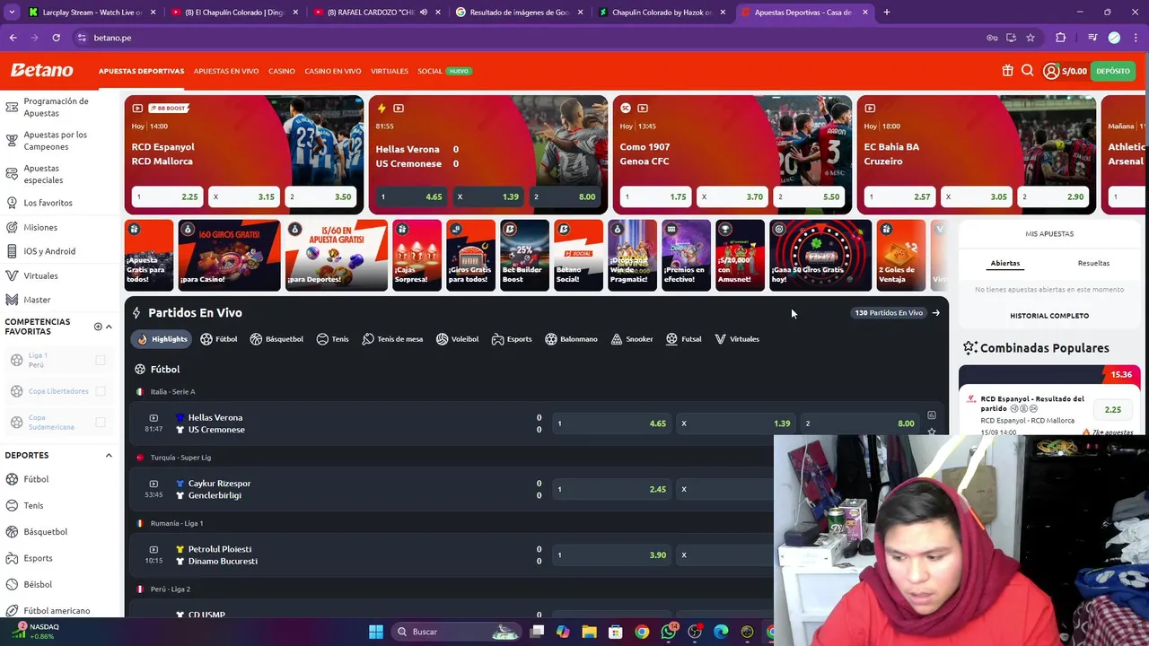Open Casino En Vivo menu item
Viewport: 1149px width, 646px height.
[x=333, y=71]
